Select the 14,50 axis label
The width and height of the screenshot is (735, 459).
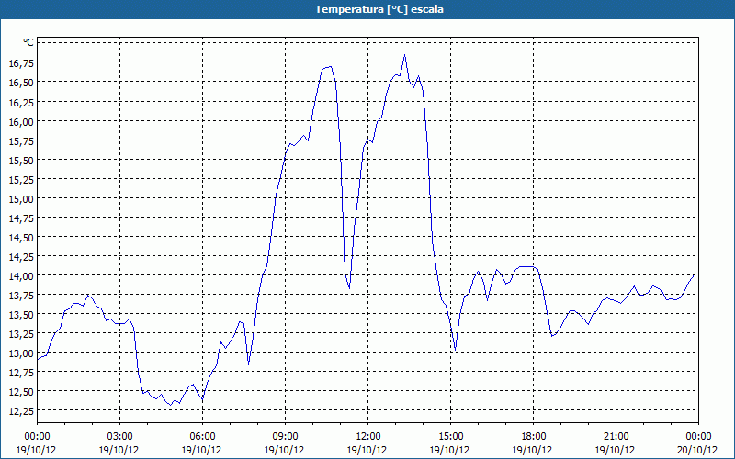click(x=21, y=237)
